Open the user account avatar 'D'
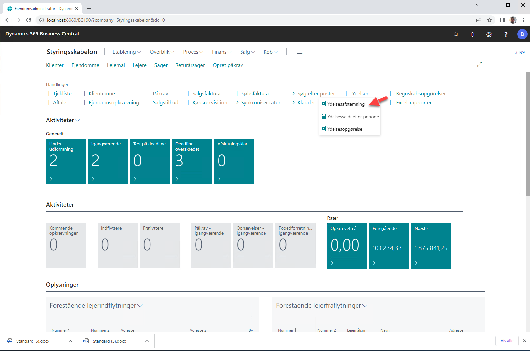530x351 pixels. coord(522,34)
